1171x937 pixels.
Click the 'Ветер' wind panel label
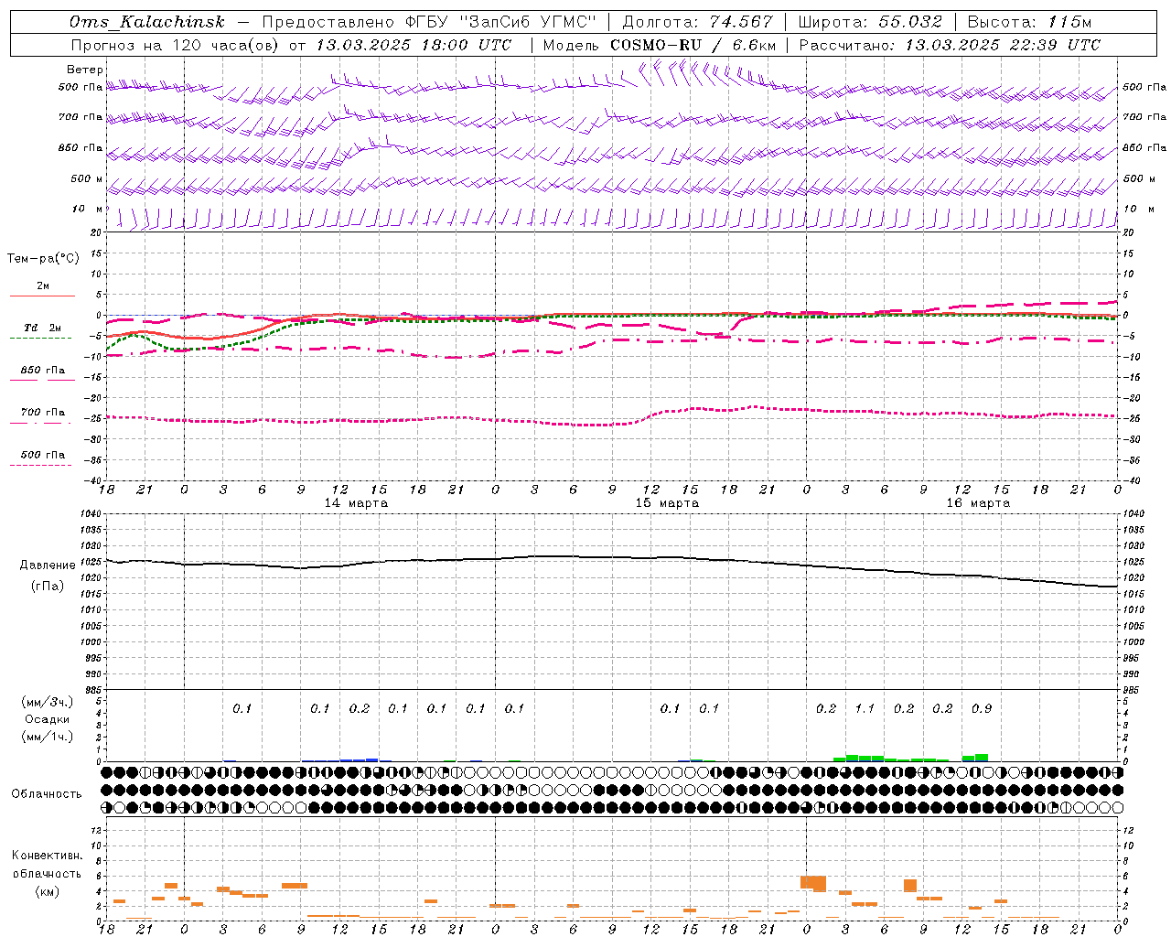click(85, 70)
